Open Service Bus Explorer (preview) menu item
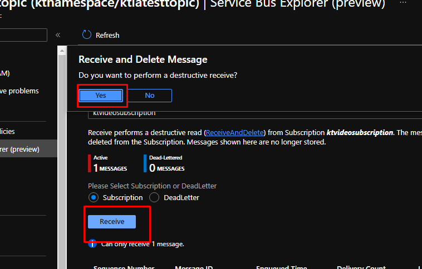 [x=22, y=149]
